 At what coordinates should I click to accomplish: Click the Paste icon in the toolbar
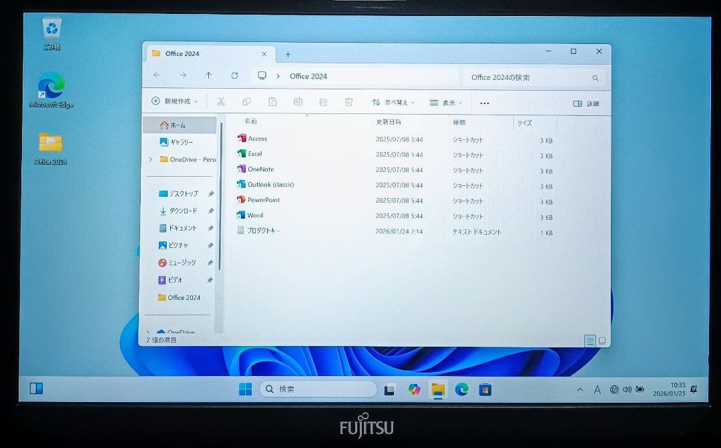pyautogui.click(x=272, y=101)
